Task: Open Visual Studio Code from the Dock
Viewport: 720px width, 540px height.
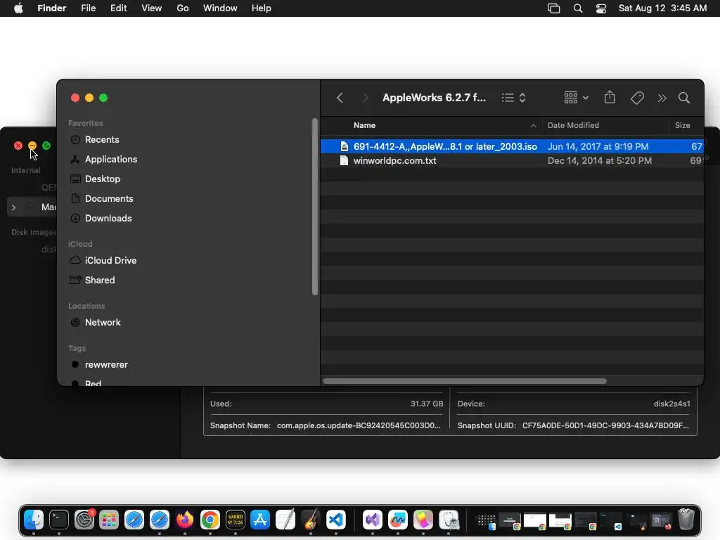Action: [x=336, y=520]
